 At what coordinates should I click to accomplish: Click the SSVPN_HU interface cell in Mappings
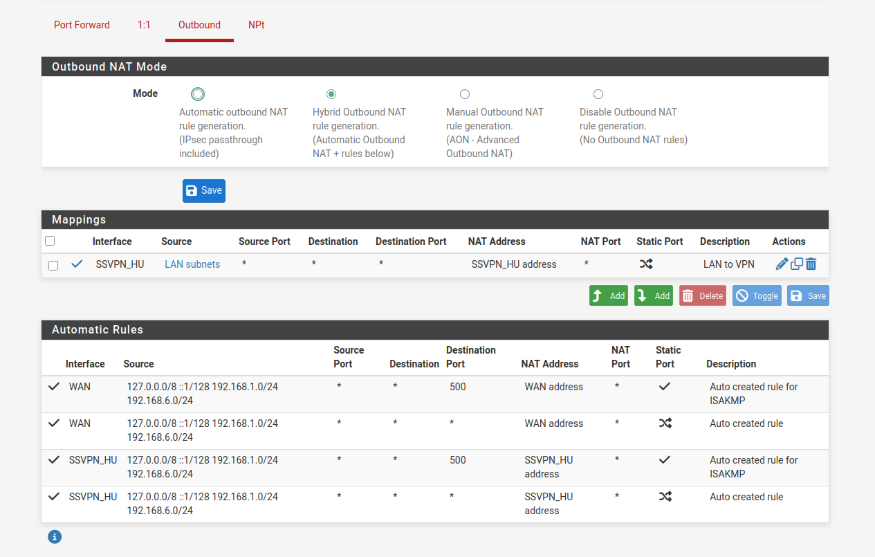120,264
